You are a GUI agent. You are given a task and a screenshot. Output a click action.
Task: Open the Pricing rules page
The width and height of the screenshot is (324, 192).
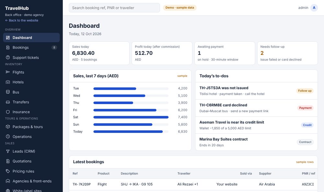(31, 171)
